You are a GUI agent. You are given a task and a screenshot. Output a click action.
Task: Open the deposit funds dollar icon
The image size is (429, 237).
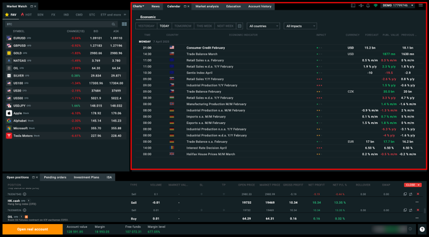point(361,6)
